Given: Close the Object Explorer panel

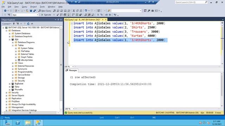Looking at the screenshot, I should [61, 20].
